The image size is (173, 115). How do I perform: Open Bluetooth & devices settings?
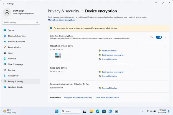(21, 36)
